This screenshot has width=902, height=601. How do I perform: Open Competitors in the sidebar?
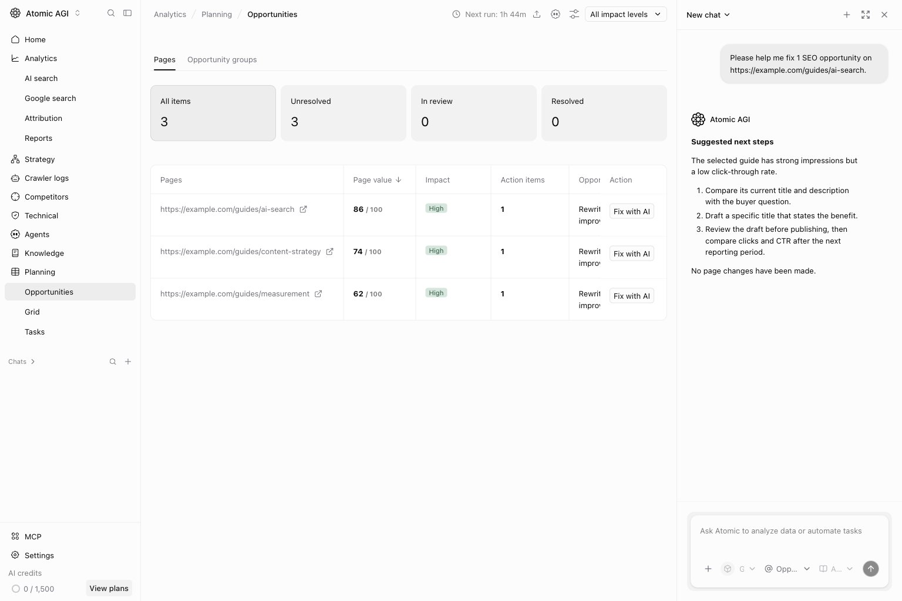point(70,197)
